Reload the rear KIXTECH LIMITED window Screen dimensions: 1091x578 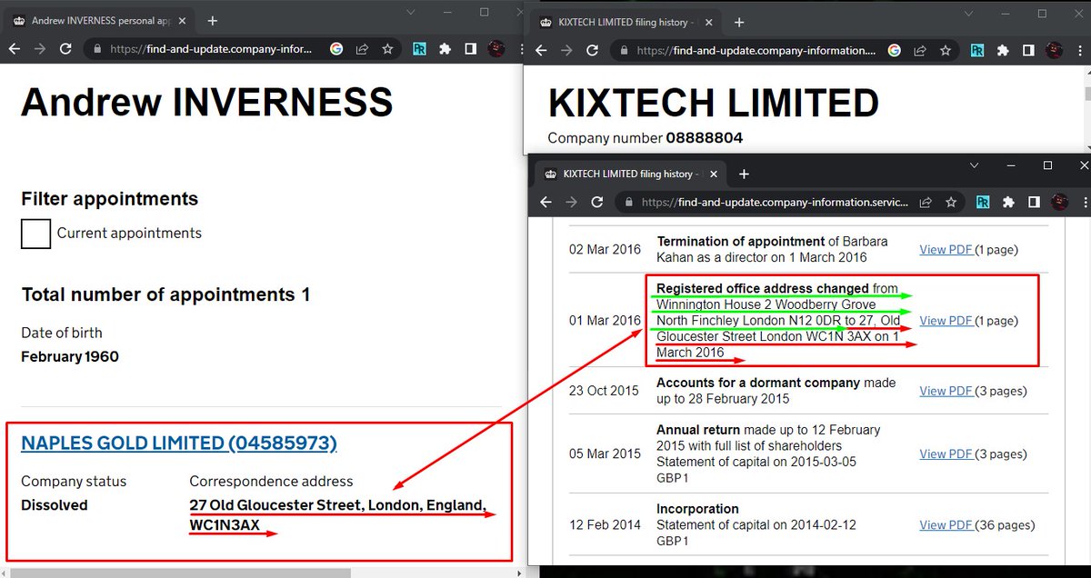pyautogui.click(x=594, y=51)
